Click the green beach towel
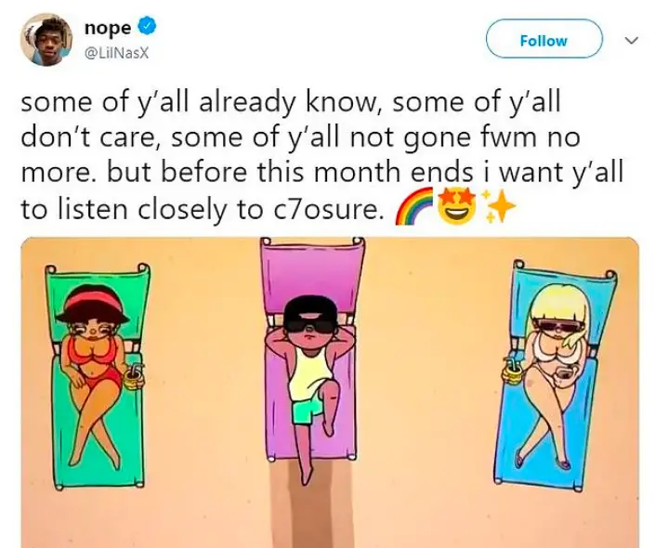The width and height of the screenshot is (655, 548). [98, 376]
